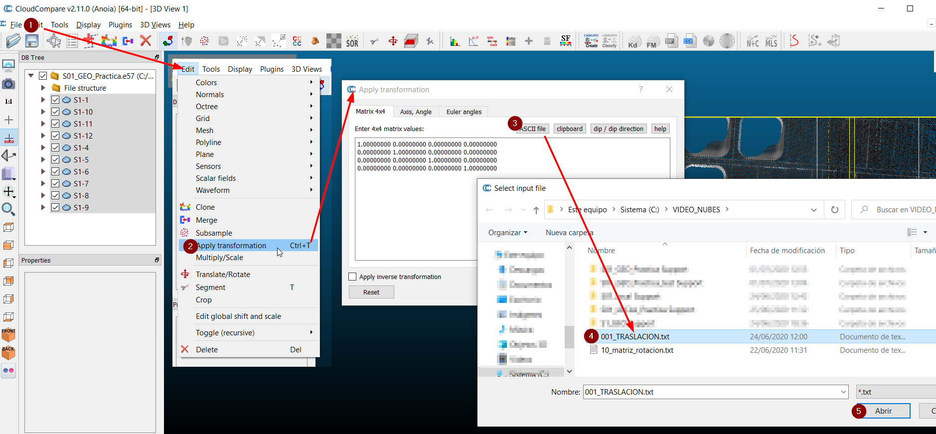Click the Abrir button
The image size is (936, 434).
tap(883, 411)
